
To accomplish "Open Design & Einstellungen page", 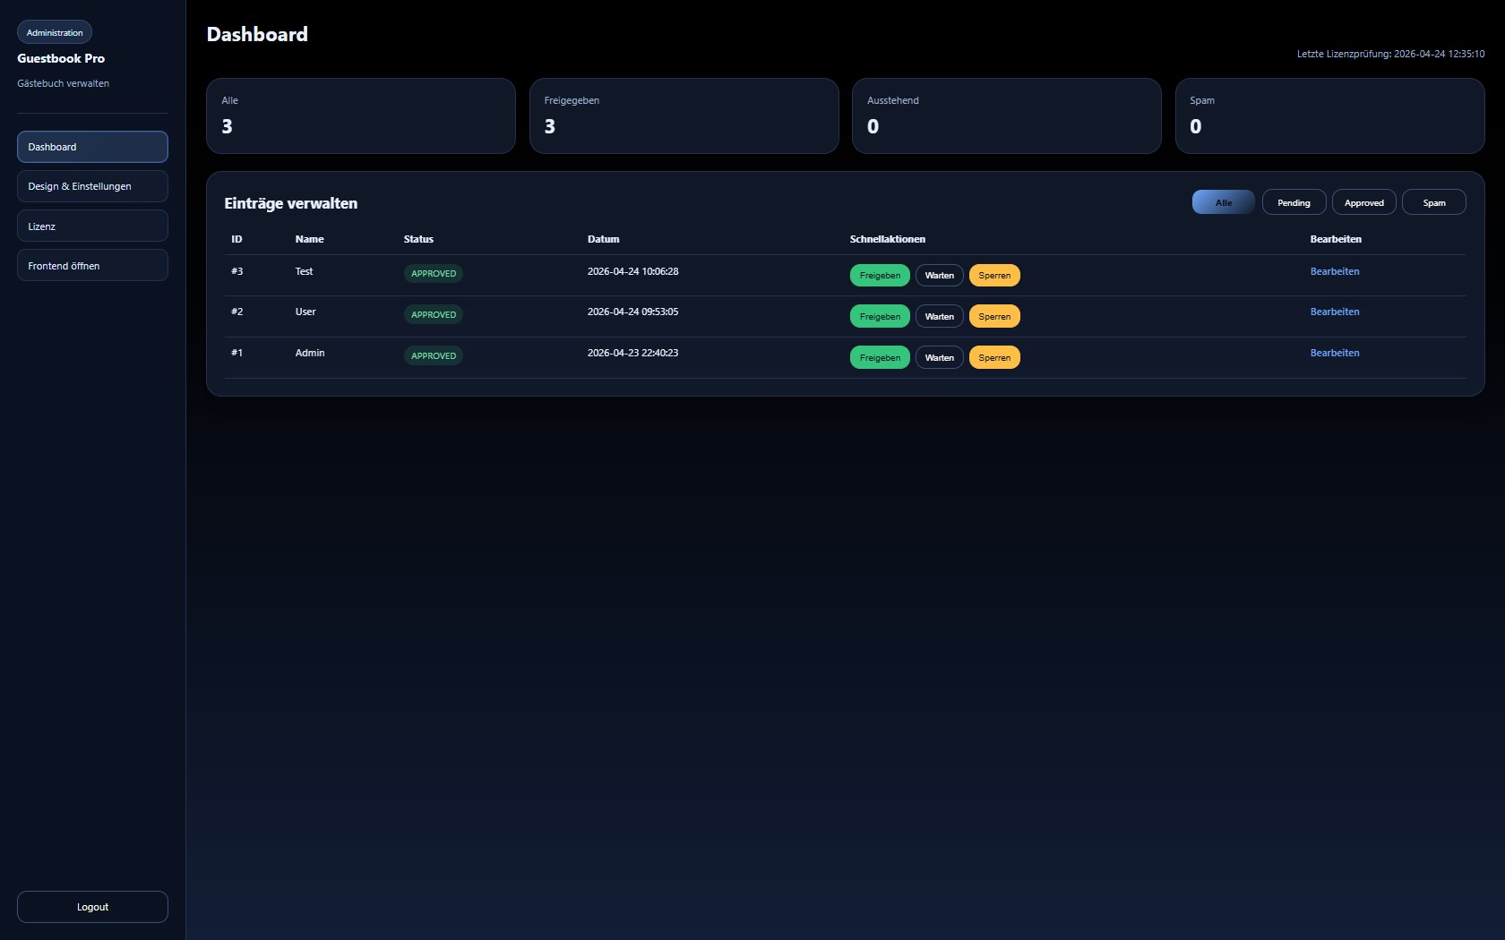I will pos(92,186).
